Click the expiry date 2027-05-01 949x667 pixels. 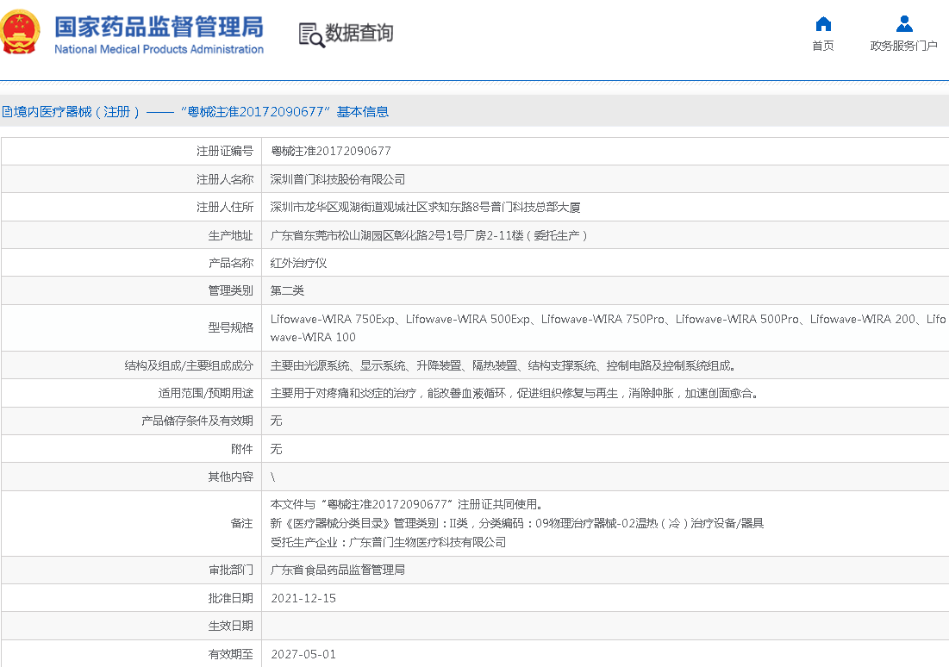point(303,654)
